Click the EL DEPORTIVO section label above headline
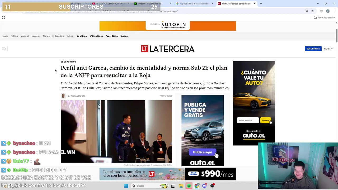Viewport: 338px width, 190px height. pos(68,62)
